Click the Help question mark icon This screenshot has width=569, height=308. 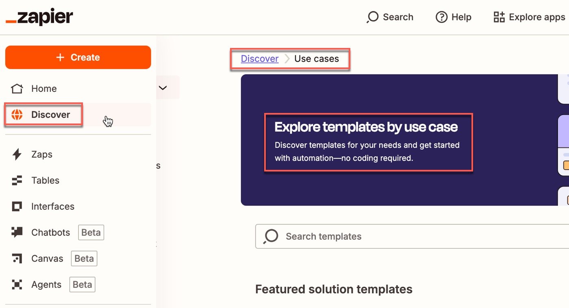441,17
